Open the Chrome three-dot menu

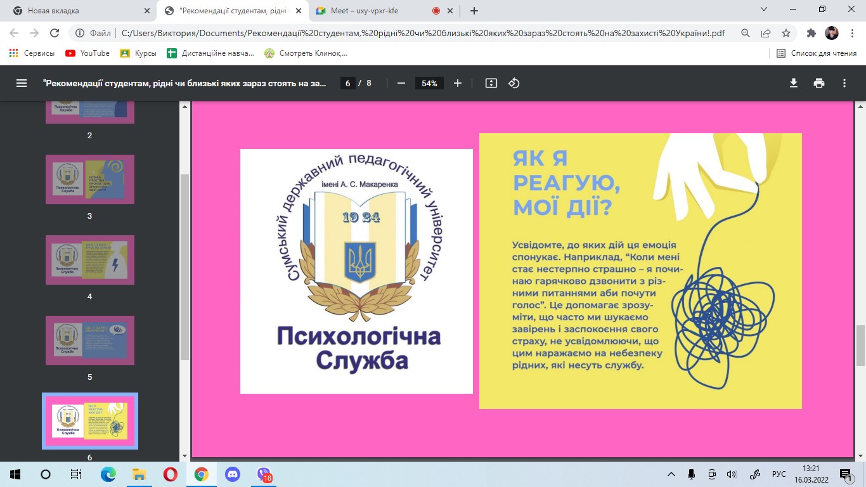click(x=851, y=33)
